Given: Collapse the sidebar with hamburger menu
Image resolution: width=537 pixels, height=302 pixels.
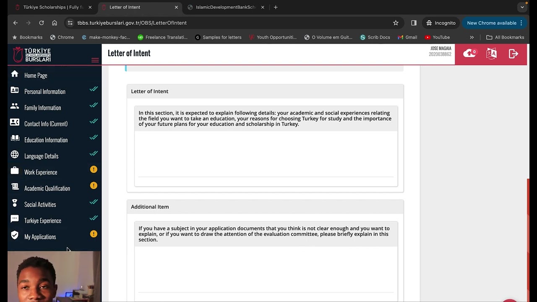Looking at the screenshot, I should tap(95, 60).
